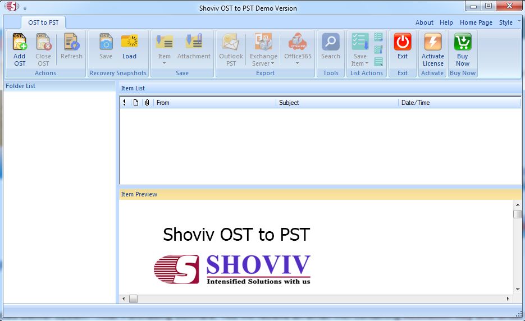This screenshot has height=321, width=525.
Task: Select the OST to PST tab
Action: (43, 22)
